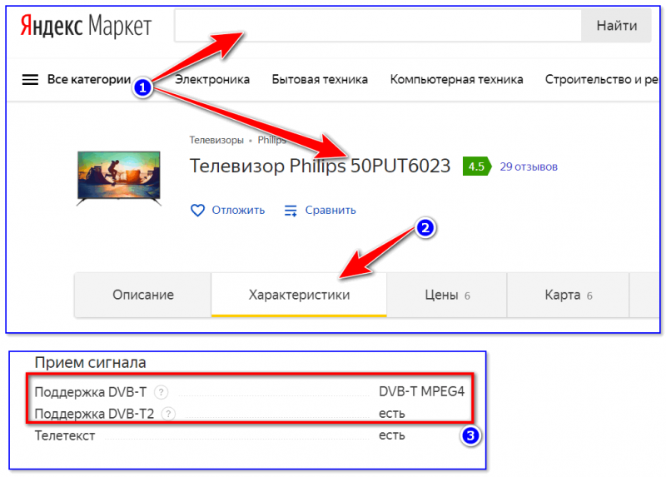The height and width of the screenshot is (477, 666).
Task: Select the Поддержка DVB-T label
Action: pos(91,392)
